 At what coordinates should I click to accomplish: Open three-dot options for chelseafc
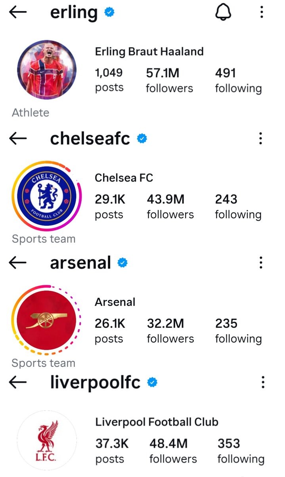[260, 139]
